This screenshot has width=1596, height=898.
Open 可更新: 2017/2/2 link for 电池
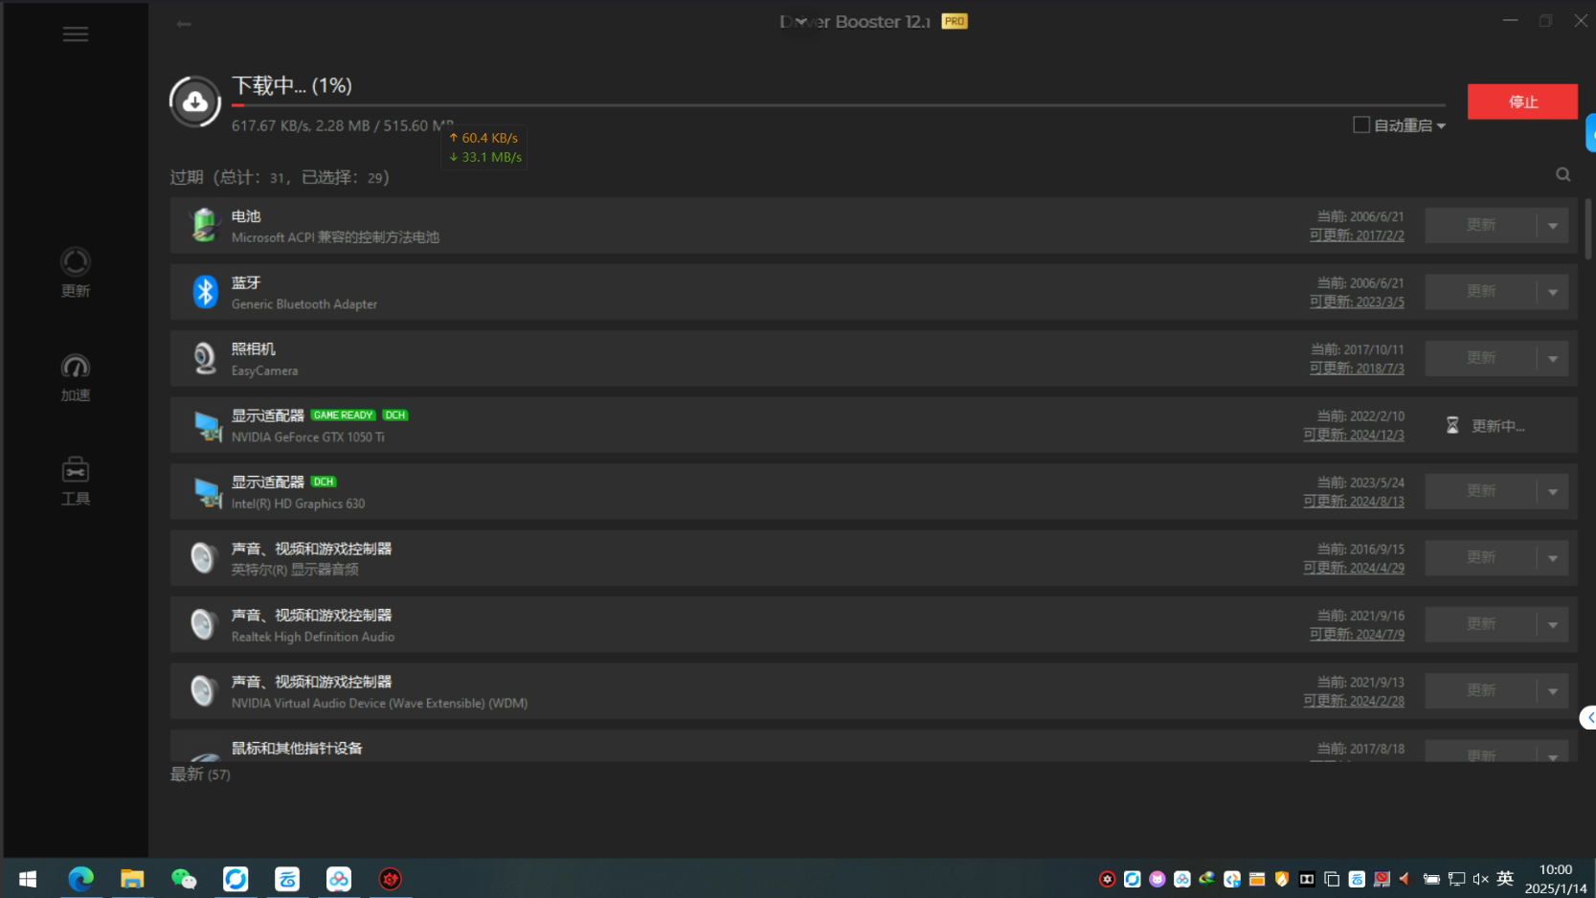tap(1357, 236)
